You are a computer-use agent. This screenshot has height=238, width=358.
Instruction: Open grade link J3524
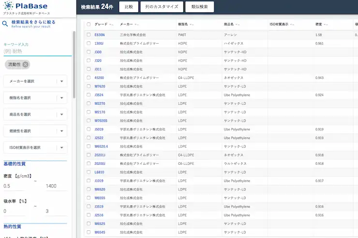99,95
